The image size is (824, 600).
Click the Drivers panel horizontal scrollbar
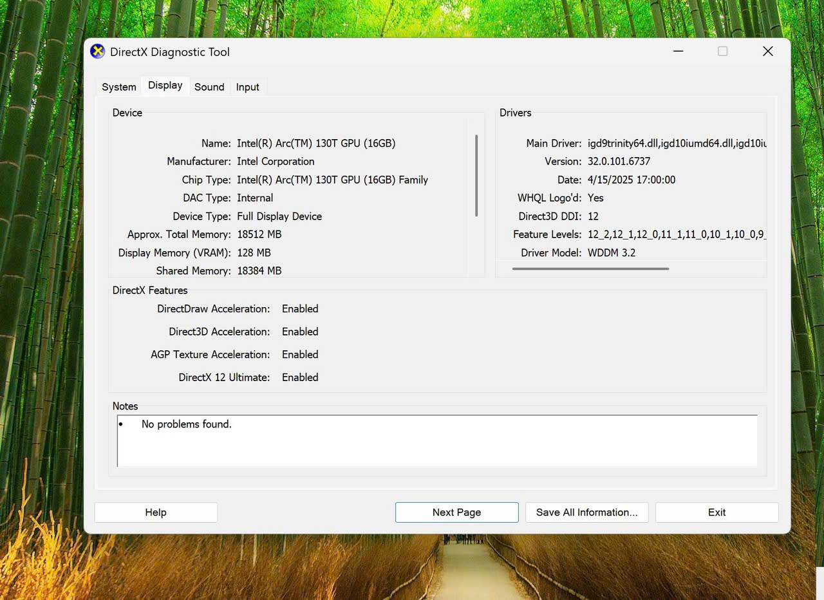[x=590, y=268]
